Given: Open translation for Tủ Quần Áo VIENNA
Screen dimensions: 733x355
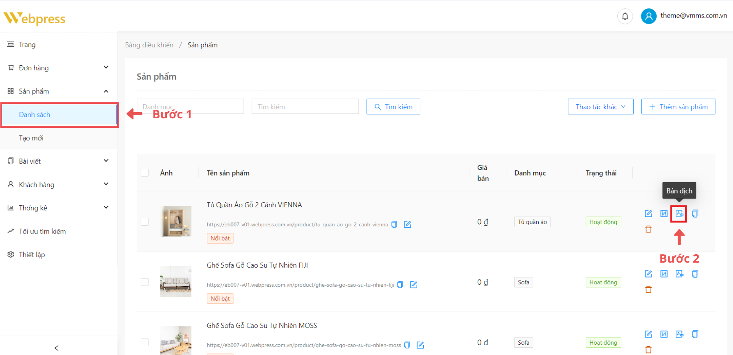Looking at the screenshot, I should tap(679, 214).
